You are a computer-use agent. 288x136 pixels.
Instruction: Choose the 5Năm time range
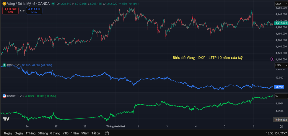pyautogui.click(x=85, y=133)
